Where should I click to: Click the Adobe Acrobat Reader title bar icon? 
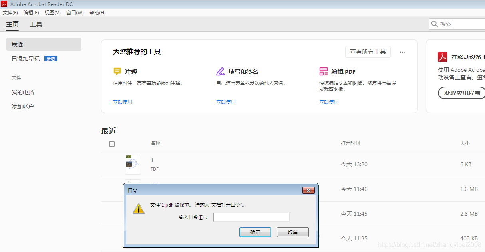pos(4,4)
